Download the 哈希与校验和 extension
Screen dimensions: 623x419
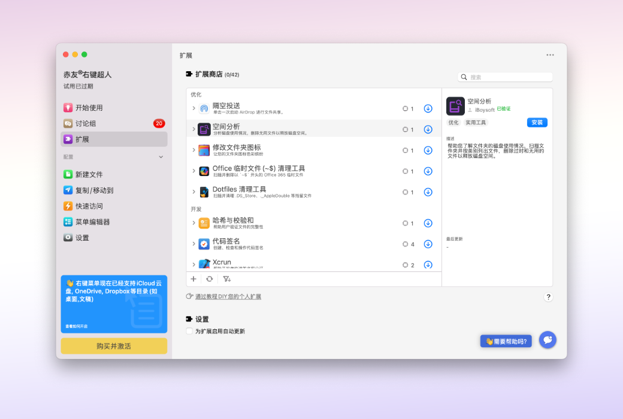pos(428,223)
